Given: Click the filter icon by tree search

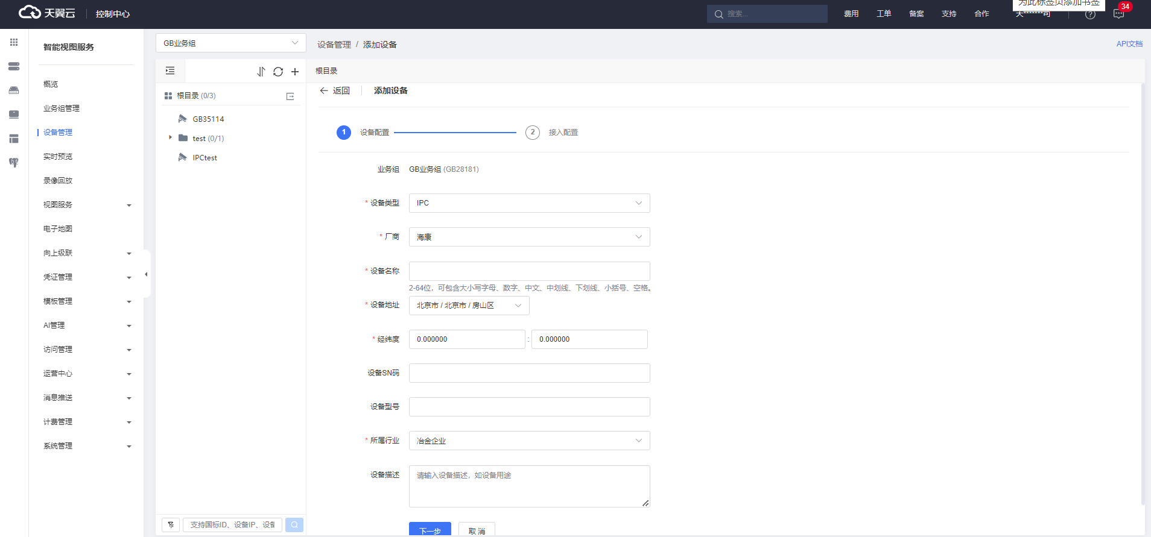Looking at the screenshot, I should 171,525.
